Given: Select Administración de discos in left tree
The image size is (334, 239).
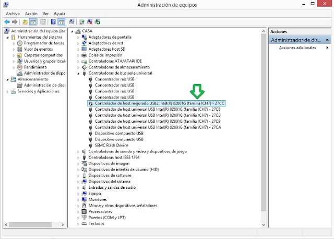Looking at the screenshot, I should tap(45, 85).
